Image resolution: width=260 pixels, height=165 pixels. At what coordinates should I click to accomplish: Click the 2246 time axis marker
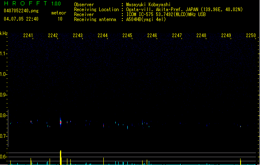pyautogui.click(x=152, y=35)
